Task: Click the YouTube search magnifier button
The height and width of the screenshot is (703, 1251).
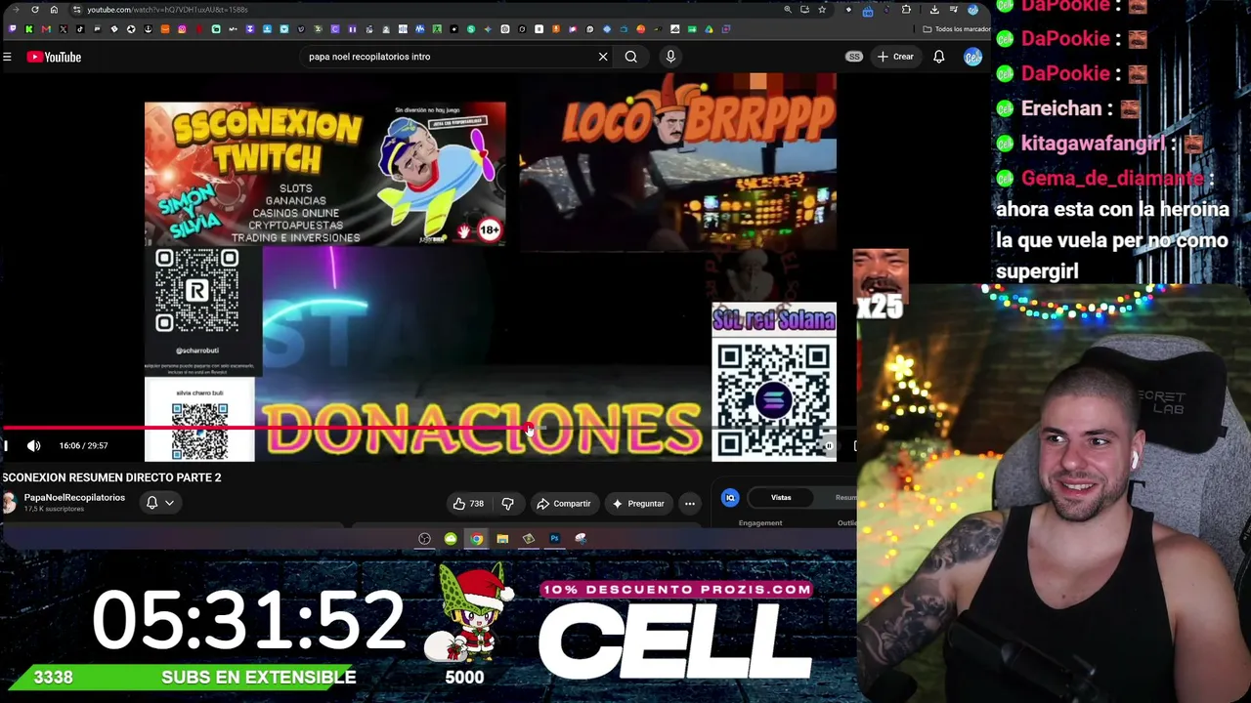Action: [631, 57]
